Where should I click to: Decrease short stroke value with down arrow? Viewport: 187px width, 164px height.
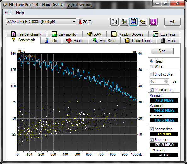(x=166, y=83)
